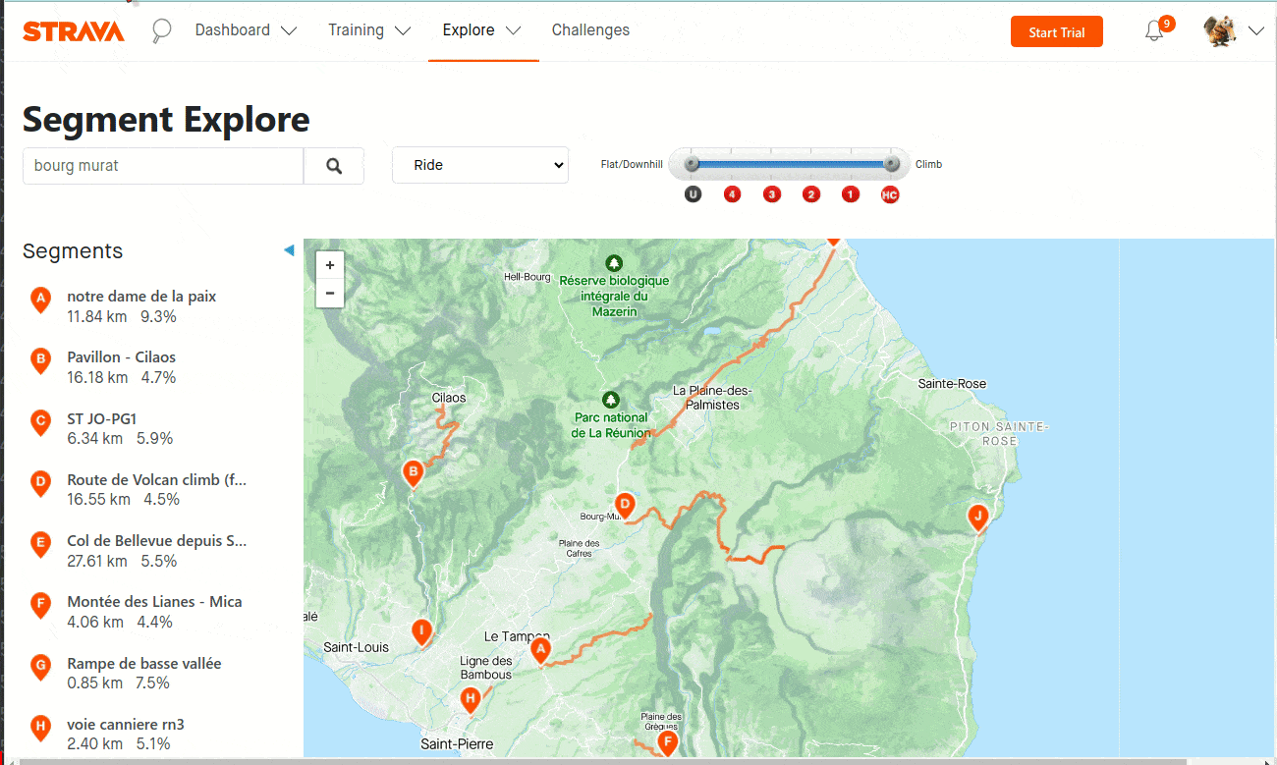Open the search magnifier in navbar
The width and height of the screenshot is (1277, 765).
(162, 31)
